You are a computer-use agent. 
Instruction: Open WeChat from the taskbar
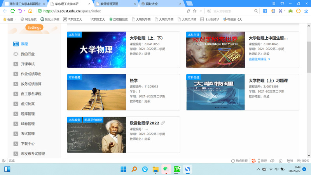(x=166, y=169)
